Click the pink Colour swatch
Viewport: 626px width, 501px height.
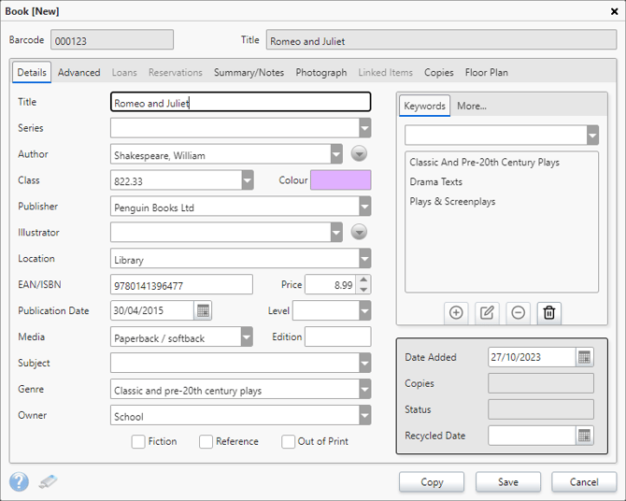340,180
